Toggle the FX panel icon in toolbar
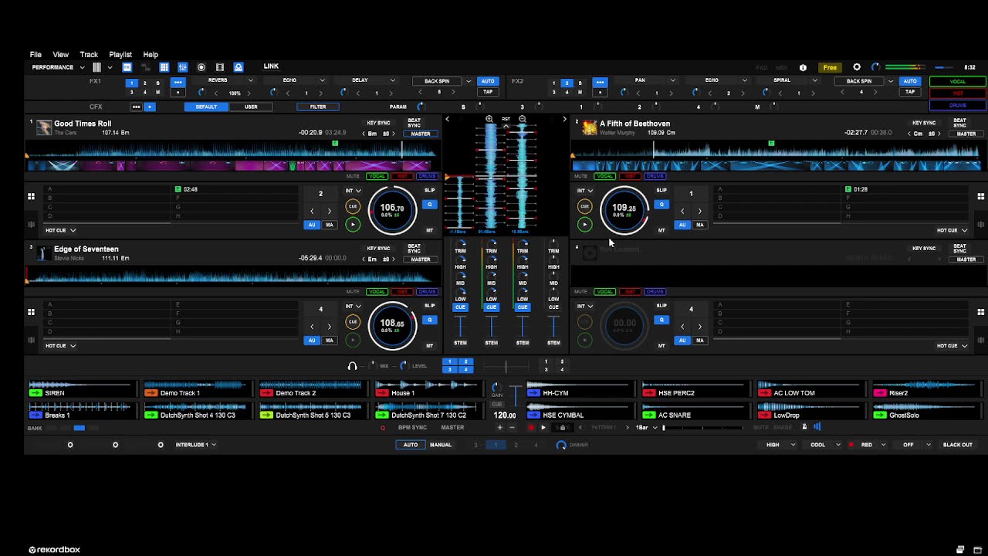 (127, 67)
